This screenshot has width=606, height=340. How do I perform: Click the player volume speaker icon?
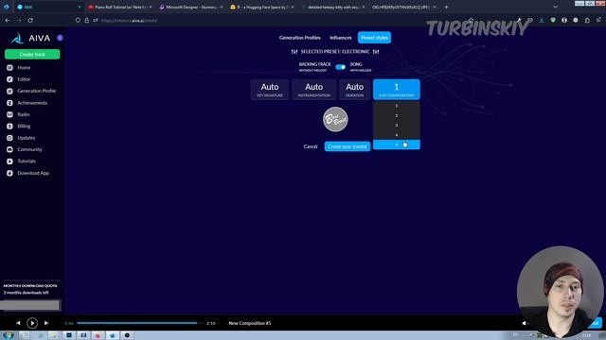coord(525,323)
